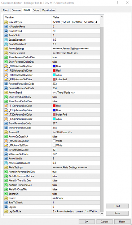Click the bool icon beside ShowReversalOn2ndDev
Screen dimensions: 132x225
tap(6, 57)
